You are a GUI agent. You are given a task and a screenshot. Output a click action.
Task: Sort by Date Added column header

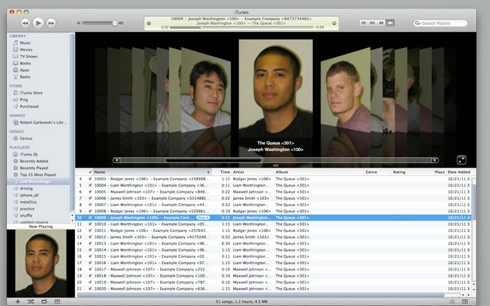click(x=458, y=172)
